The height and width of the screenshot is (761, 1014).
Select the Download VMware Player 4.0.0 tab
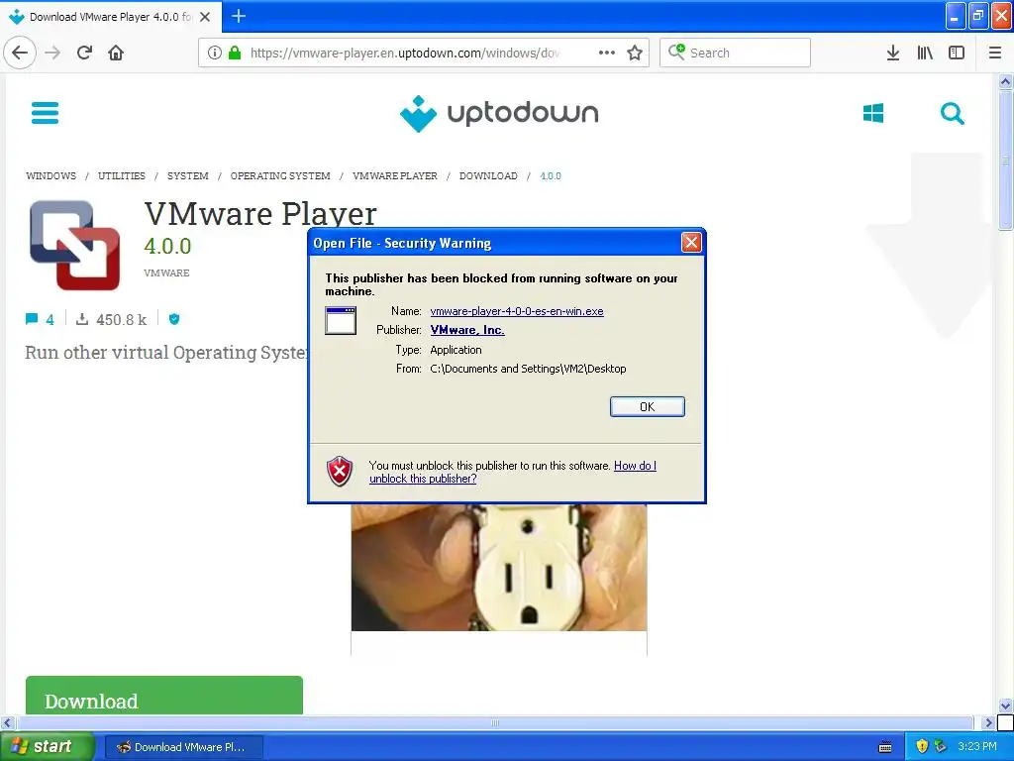(x=110, y=17)
